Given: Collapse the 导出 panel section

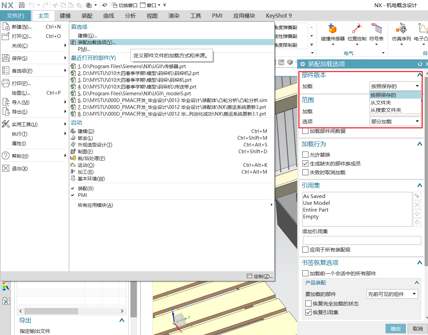Looking at the screenshot, I should pos(122,320).
